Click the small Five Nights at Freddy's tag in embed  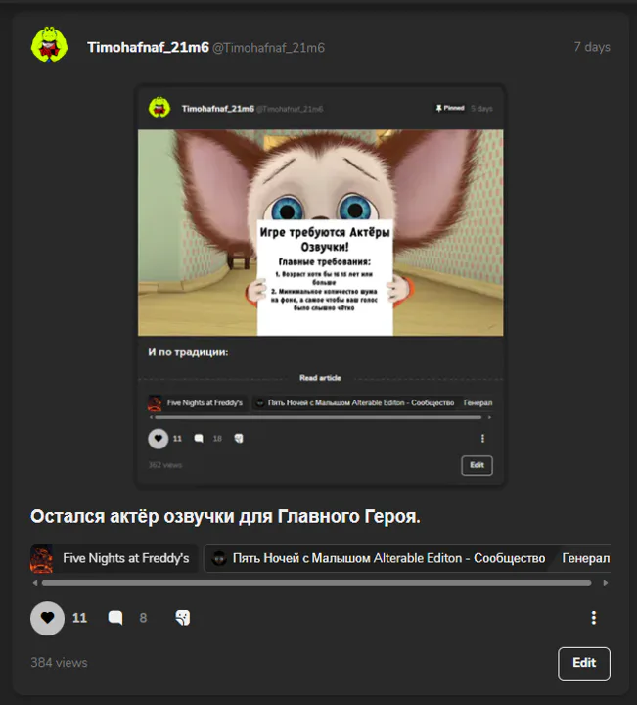(198, 402)
